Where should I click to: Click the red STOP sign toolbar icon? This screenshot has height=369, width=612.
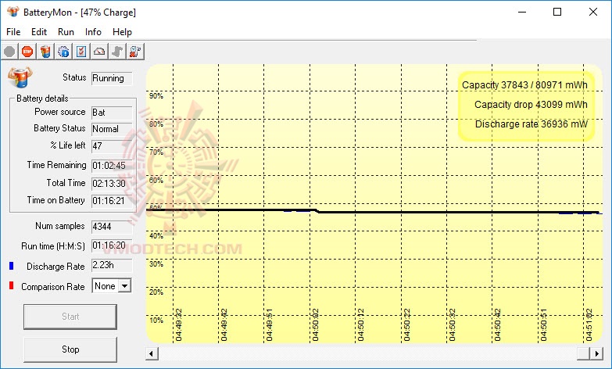click(x=27, y=51)
